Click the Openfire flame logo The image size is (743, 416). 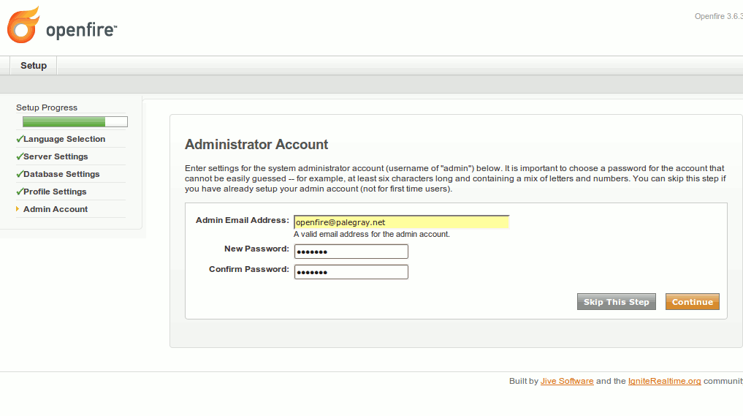pos(23,25)
